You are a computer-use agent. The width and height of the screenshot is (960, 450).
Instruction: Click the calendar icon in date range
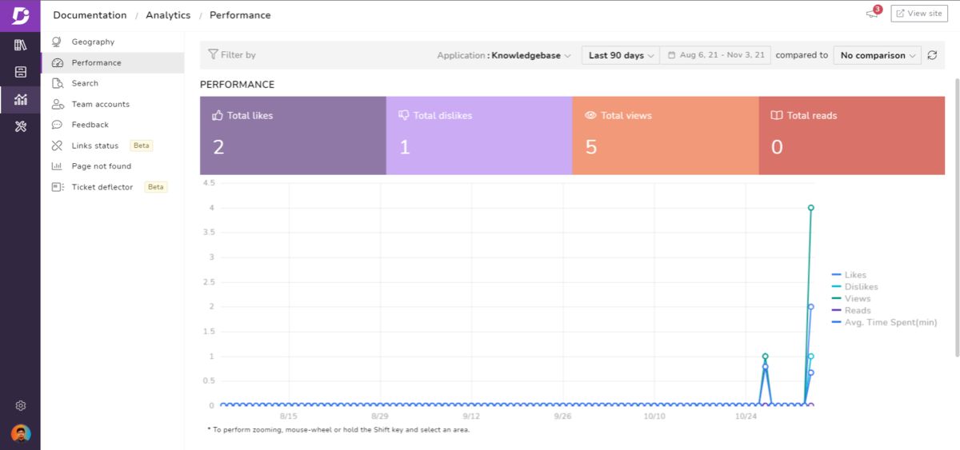[x=672, y=55]
